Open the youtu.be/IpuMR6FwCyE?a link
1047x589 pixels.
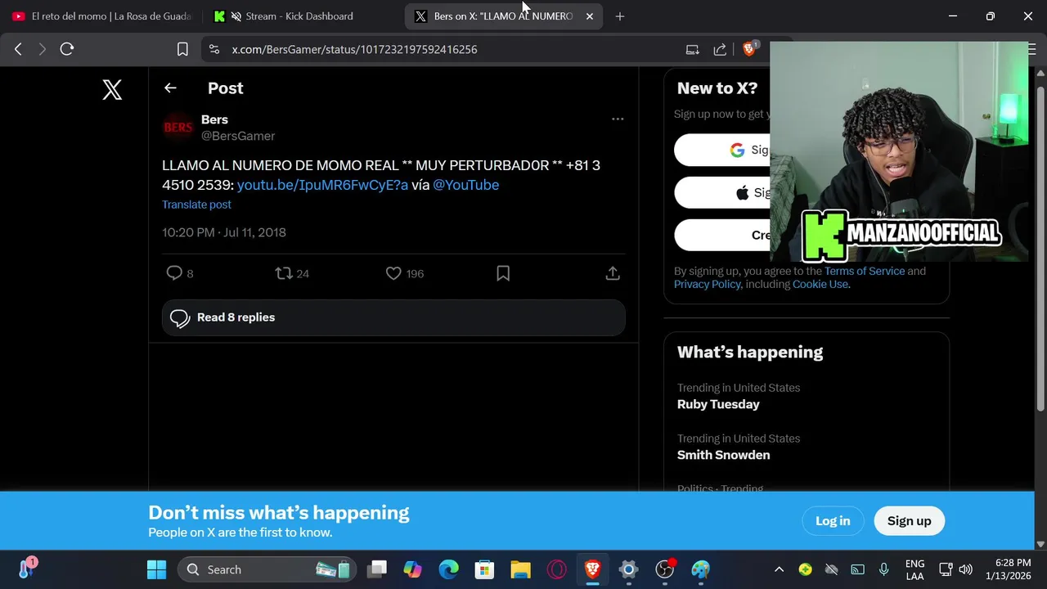click(322, 185)
